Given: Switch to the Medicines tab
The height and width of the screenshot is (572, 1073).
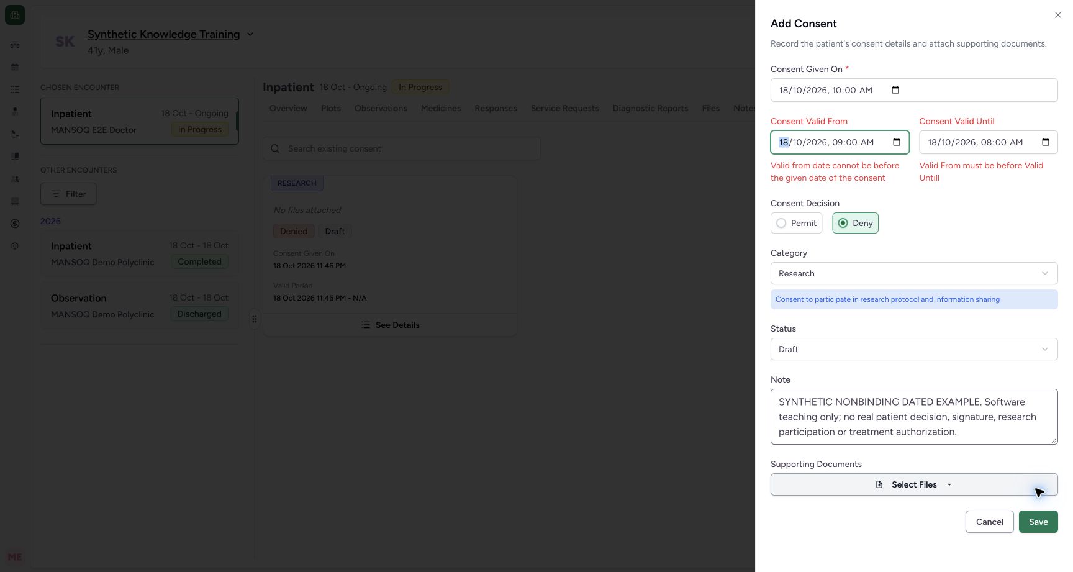Looking at the screenshot, I should pyautogui.click(x=441, y=108).
